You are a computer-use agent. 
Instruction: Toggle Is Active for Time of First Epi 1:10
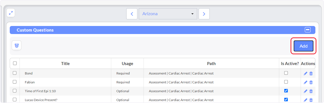(286, 91)
